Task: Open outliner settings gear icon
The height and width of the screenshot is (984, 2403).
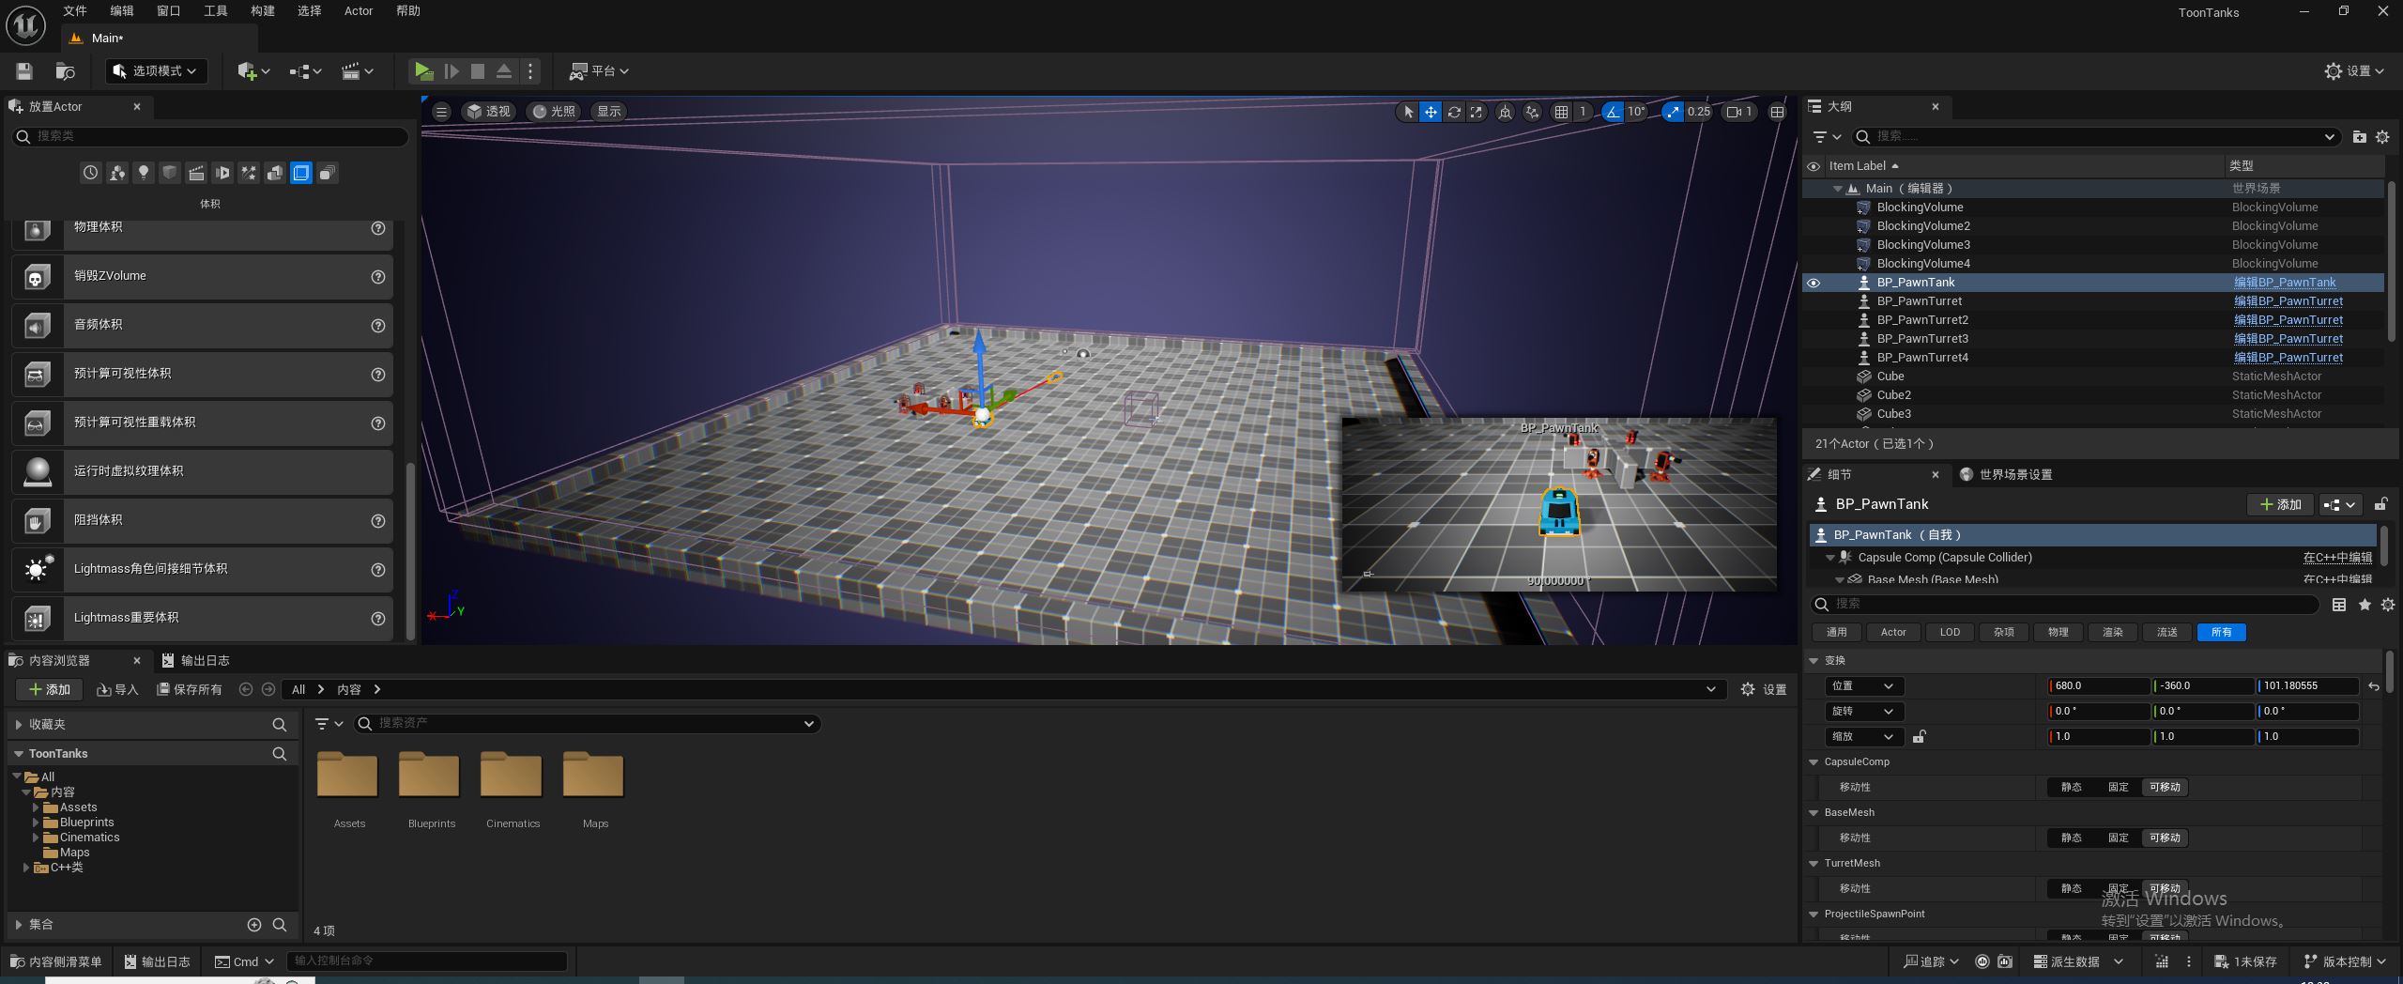Action: (x=2382, y=137)
